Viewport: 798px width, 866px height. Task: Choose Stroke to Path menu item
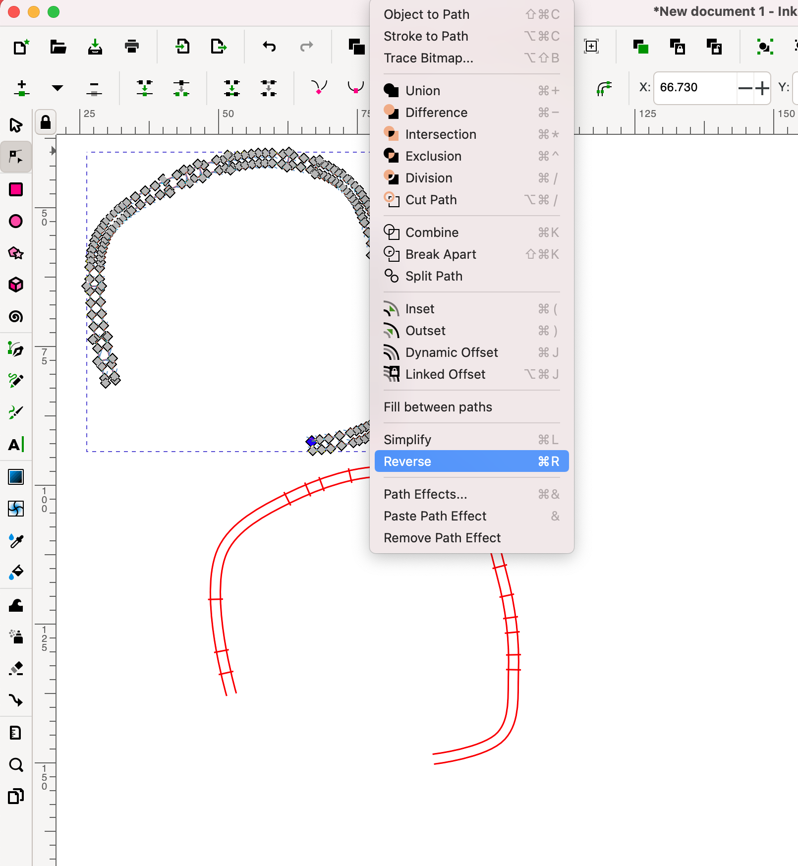(471, 36)
